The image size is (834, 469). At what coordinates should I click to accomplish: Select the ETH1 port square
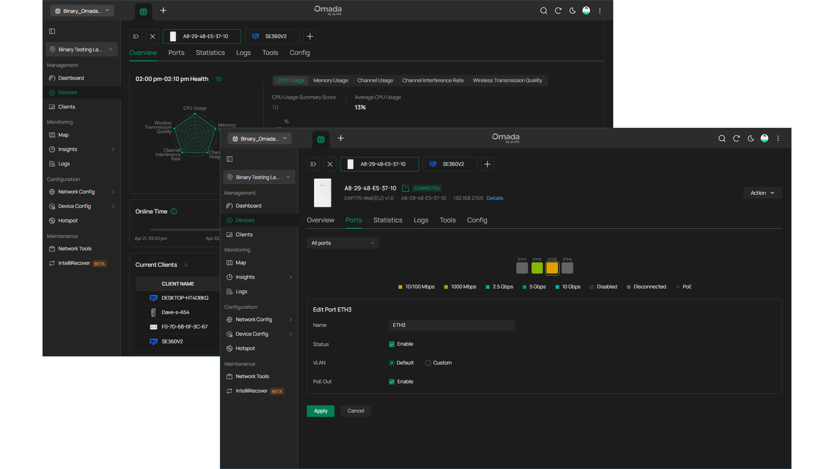pos(522,268)
